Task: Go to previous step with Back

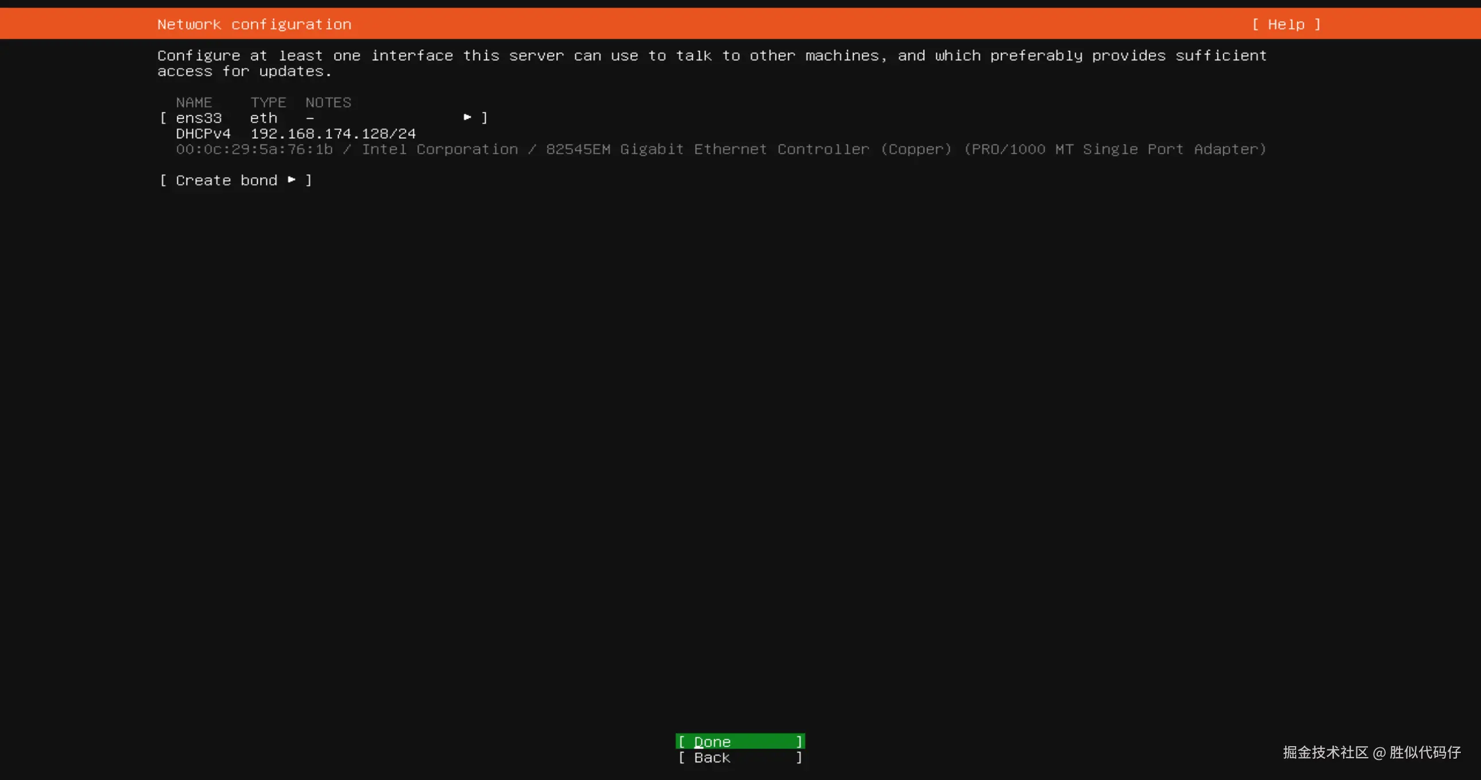Action: (x=740, y=758)
